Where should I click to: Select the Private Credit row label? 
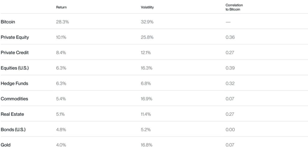(x=14, y=53)
